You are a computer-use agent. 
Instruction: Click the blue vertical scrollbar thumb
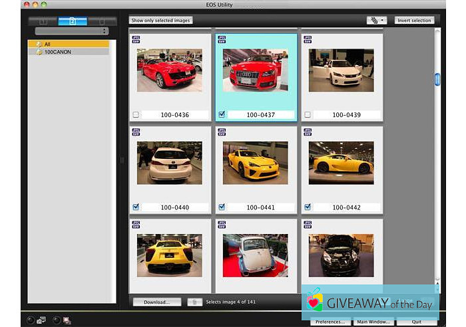pos(437,79)
